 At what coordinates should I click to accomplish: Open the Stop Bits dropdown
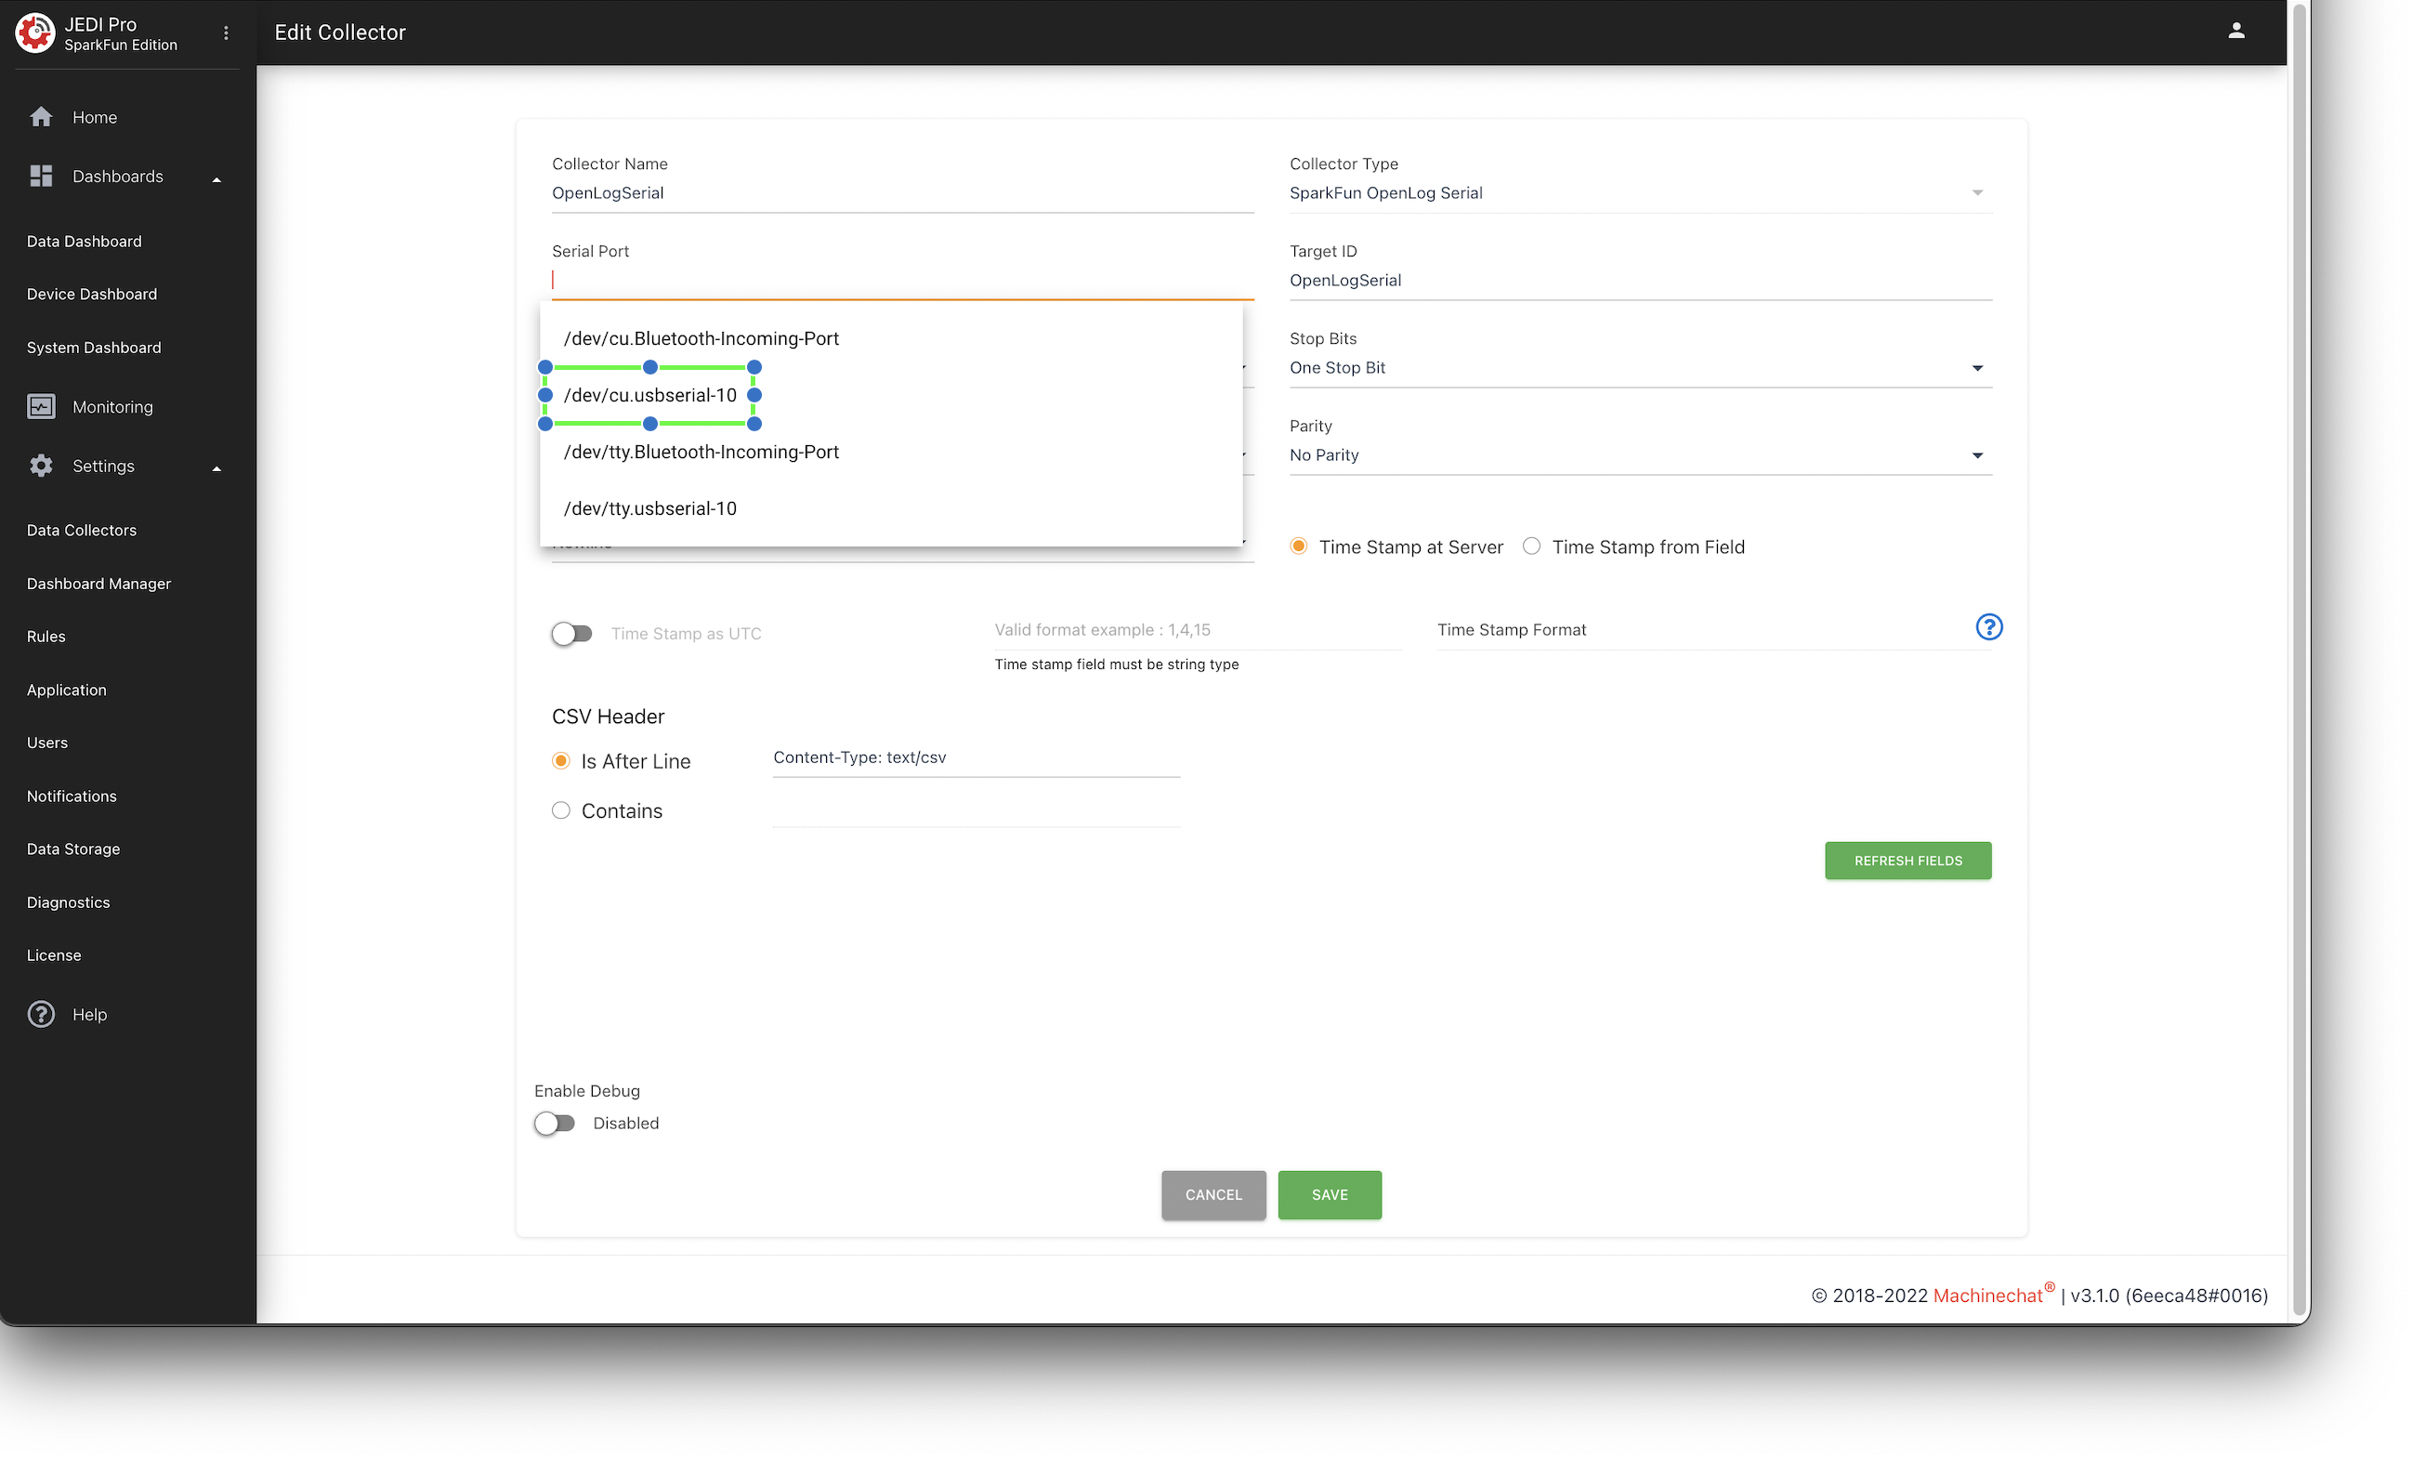[1641, 368]
